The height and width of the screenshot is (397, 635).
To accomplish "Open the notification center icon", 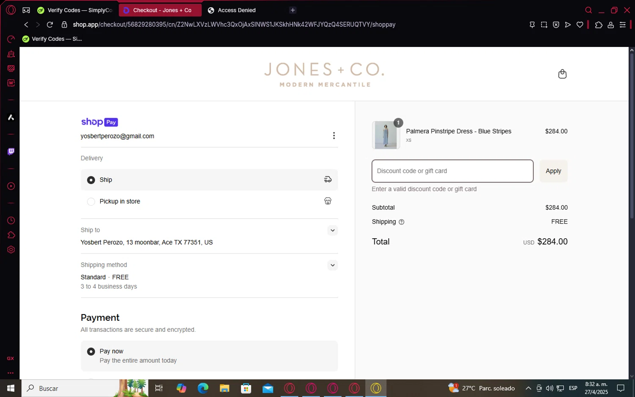I will click(621, 388).
